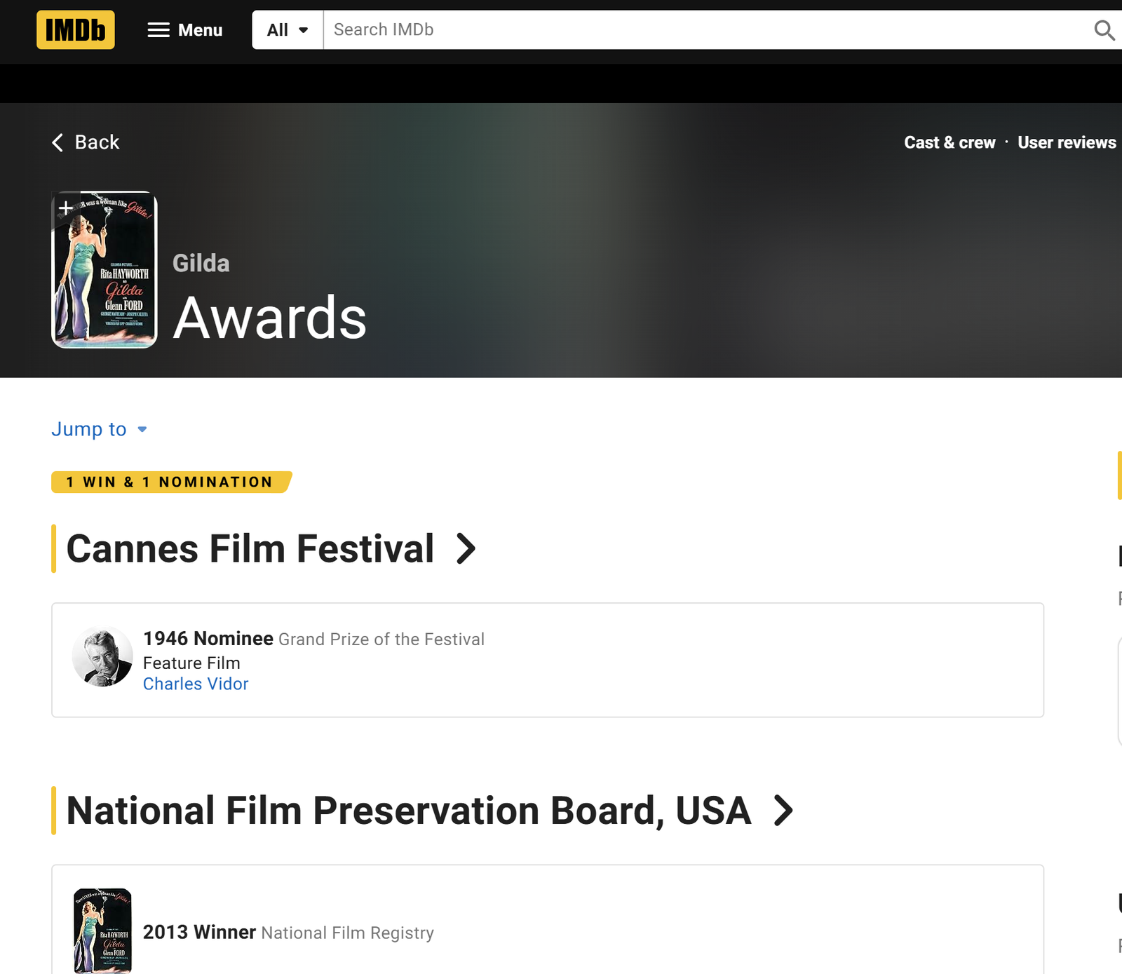
Task: Click chevron beside National Film Preservation Board
Action: pos(783,811)
